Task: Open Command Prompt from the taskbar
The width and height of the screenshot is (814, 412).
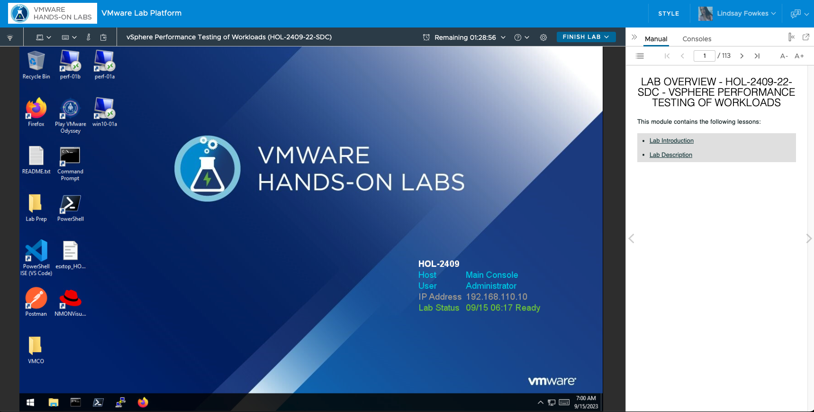Action: [75, 403]
